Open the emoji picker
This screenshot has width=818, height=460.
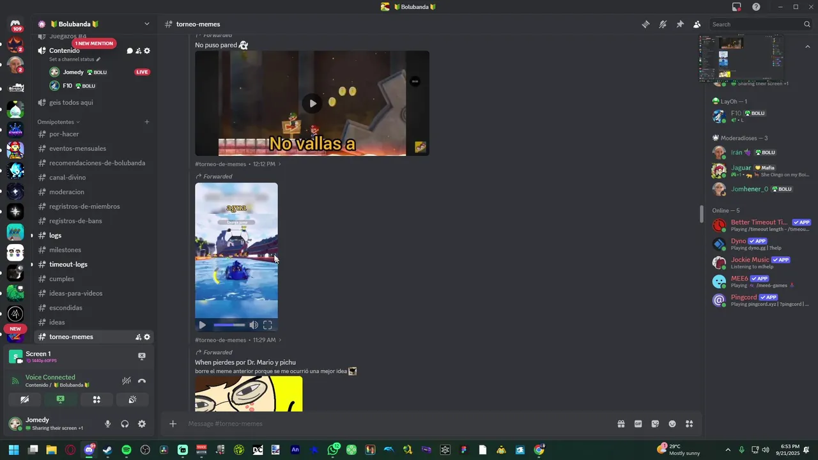click(672, 424)
